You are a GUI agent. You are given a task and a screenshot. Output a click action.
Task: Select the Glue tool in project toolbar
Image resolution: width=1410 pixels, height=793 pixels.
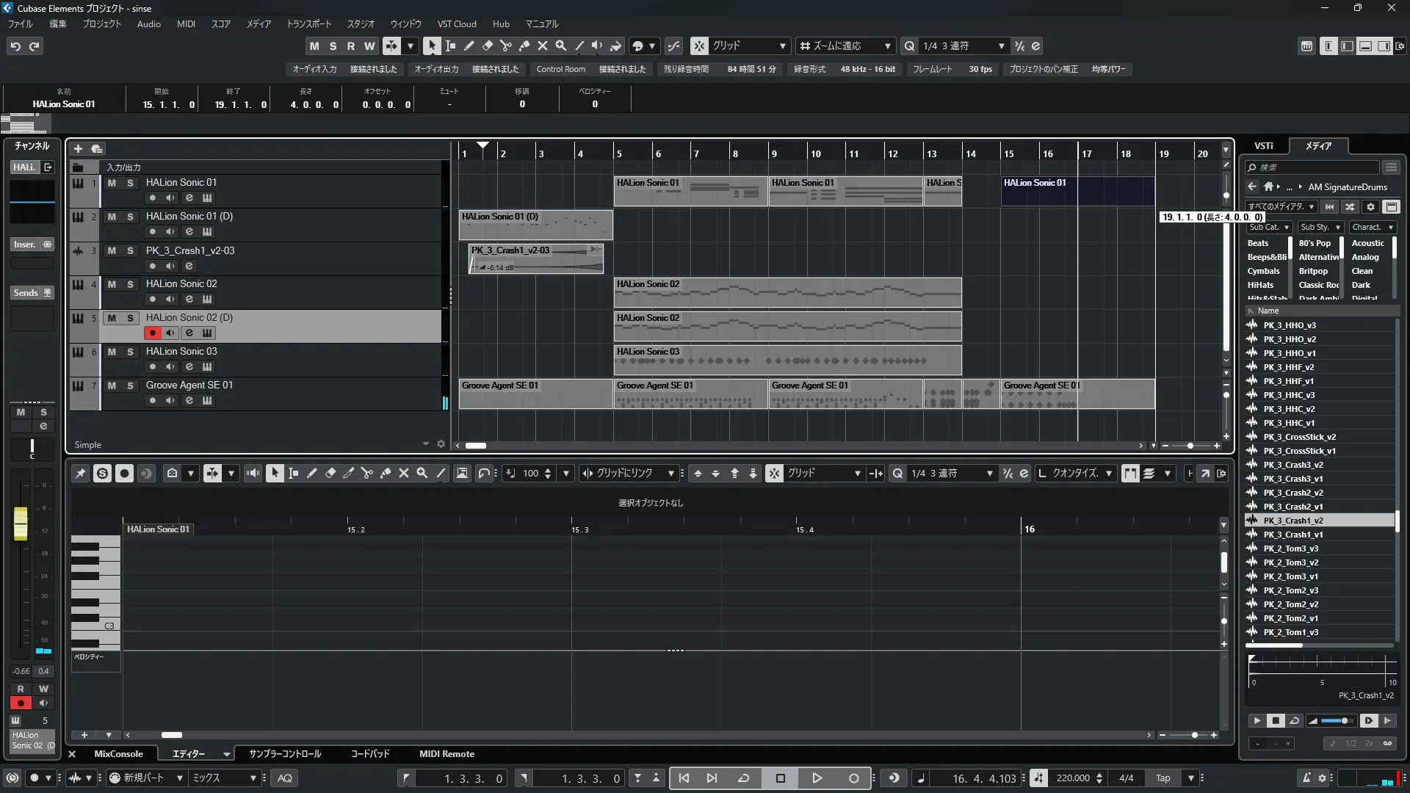tap(524, 46)
